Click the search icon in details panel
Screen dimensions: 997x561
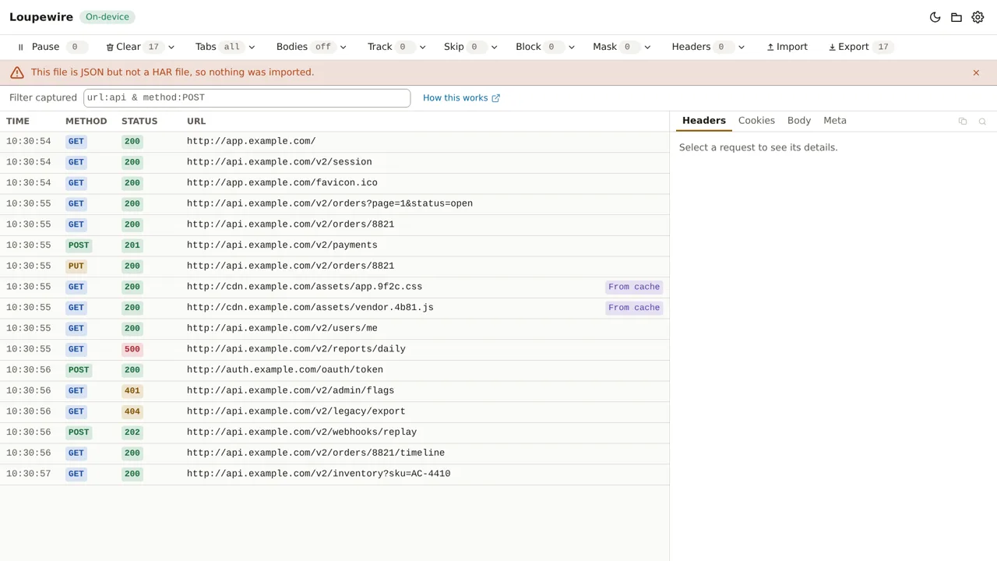[982, 121]
